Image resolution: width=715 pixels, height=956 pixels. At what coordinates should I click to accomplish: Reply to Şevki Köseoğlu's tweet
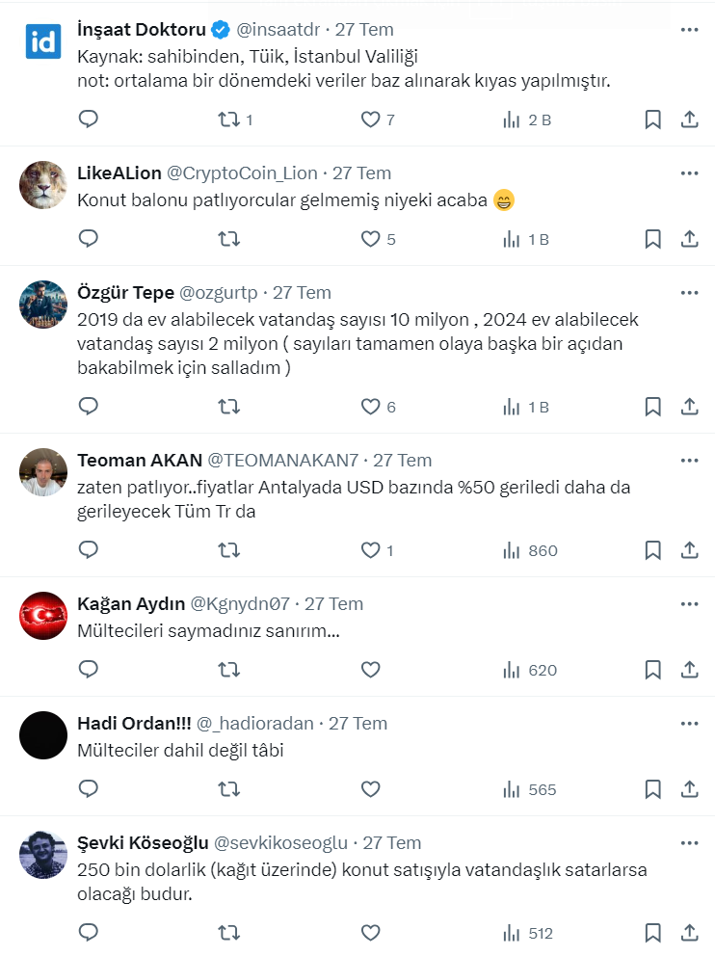[89, 933]
